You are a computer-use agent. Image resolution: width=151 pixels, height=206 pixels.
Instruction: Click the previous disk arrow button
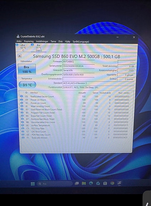20,56
